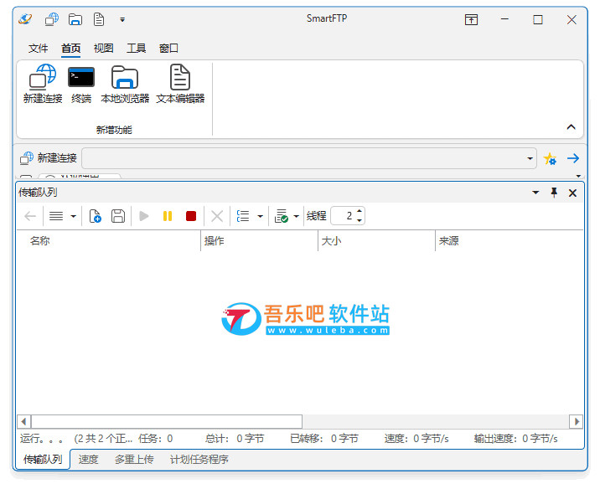
Task: Sort by 来源 column header
Action: [x=509, y=241]
